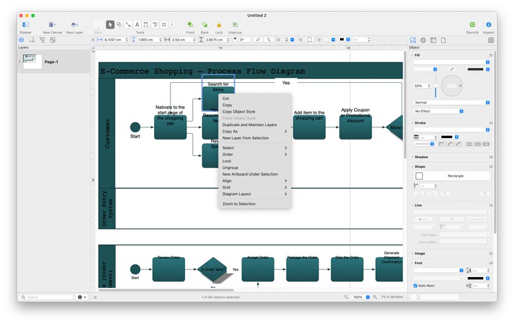
Task: Click Fit in Window button
Action: tap(391, 297)
